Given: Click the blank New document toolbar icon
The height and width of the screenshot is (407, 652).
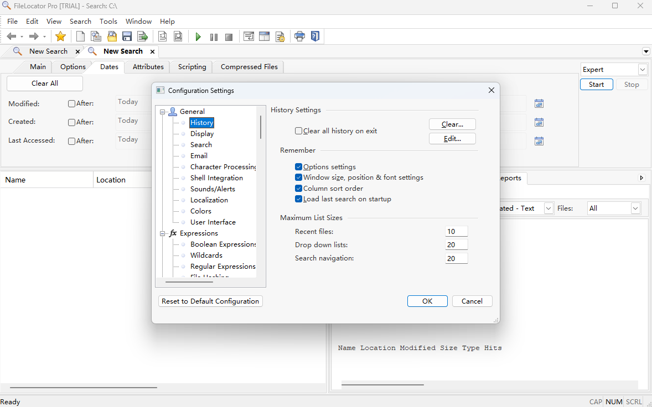Looking at the screenshot, I should pos(80,36).
